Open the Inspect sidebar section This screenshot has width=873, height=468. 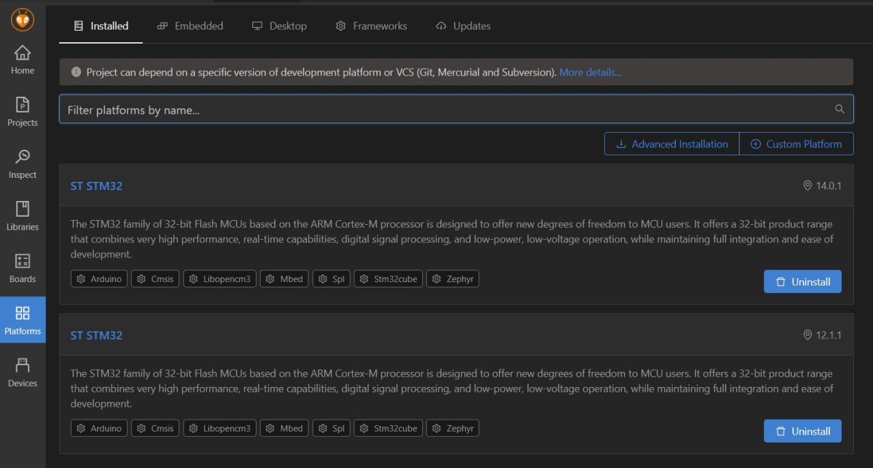23,165
